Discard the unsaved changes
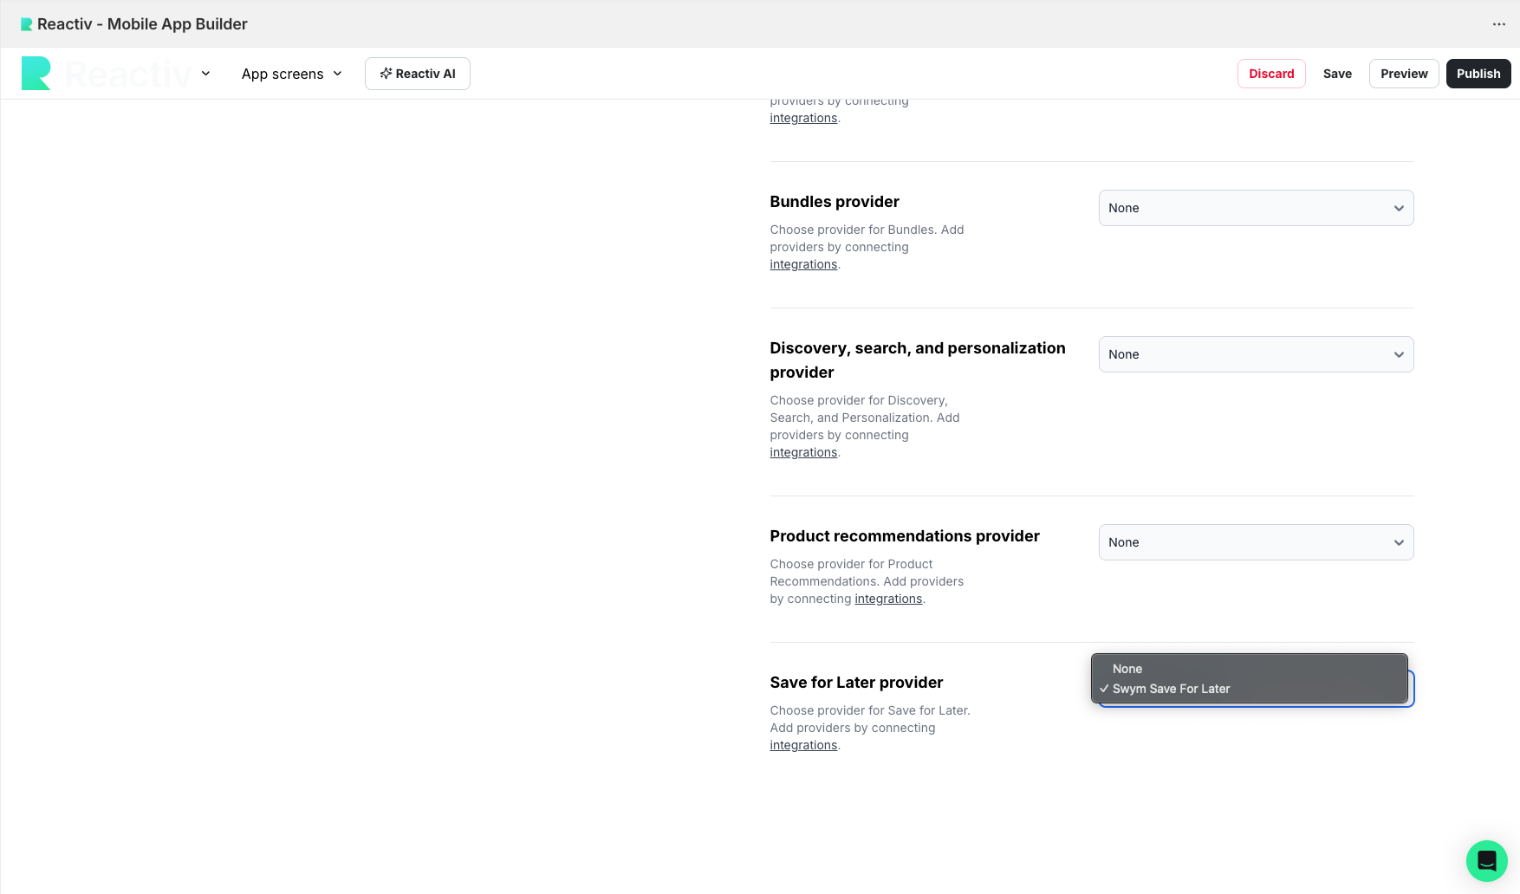 (x=1270, y=74)
